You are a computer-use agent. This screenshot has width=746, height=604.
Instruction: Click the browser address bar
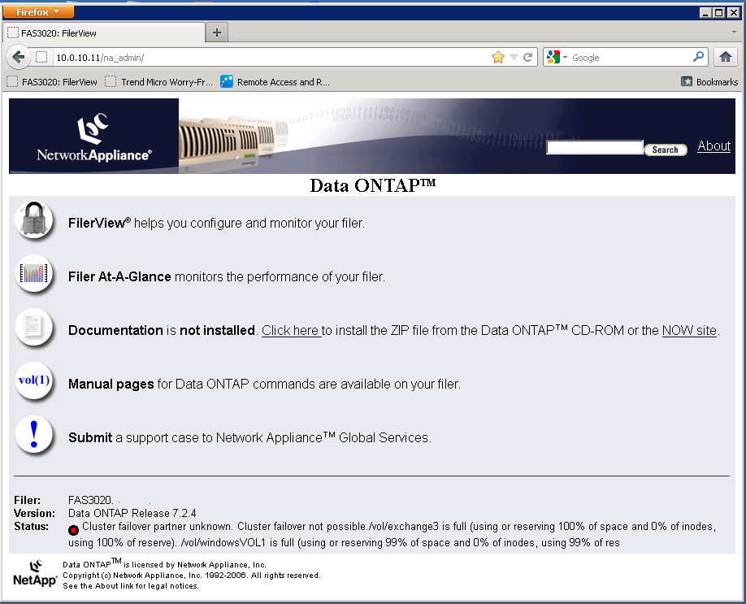[x=244, y=57]
